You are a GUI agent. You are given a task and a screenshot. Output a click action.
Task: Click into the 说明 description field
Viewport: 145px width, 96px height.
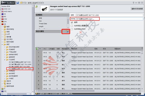[109, 15]
